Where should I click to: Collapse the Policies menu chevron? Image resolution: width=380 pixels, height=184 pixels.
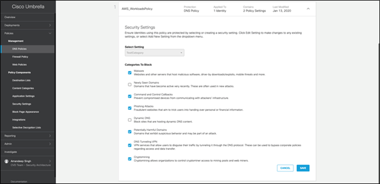[50, 33]
